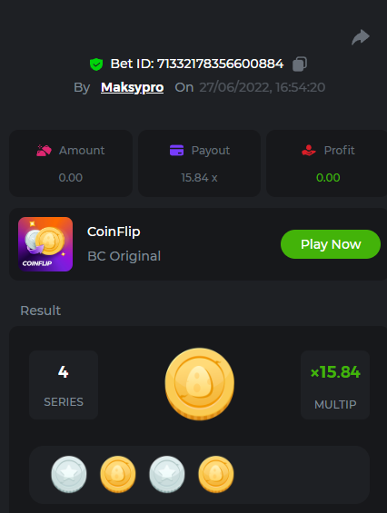387x513 pixels.
Task: Click the Play Now button
Action: coord(331,244)
